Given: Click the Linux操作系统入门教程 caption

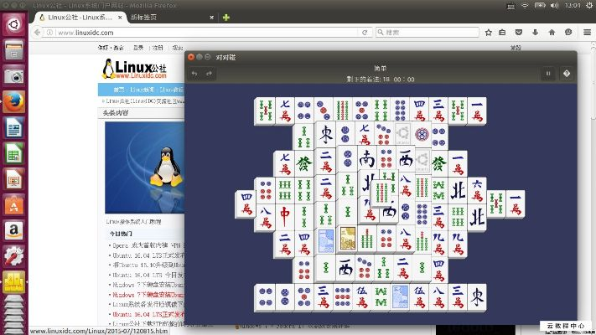Looking at the screenshot, I should (133, 221).
